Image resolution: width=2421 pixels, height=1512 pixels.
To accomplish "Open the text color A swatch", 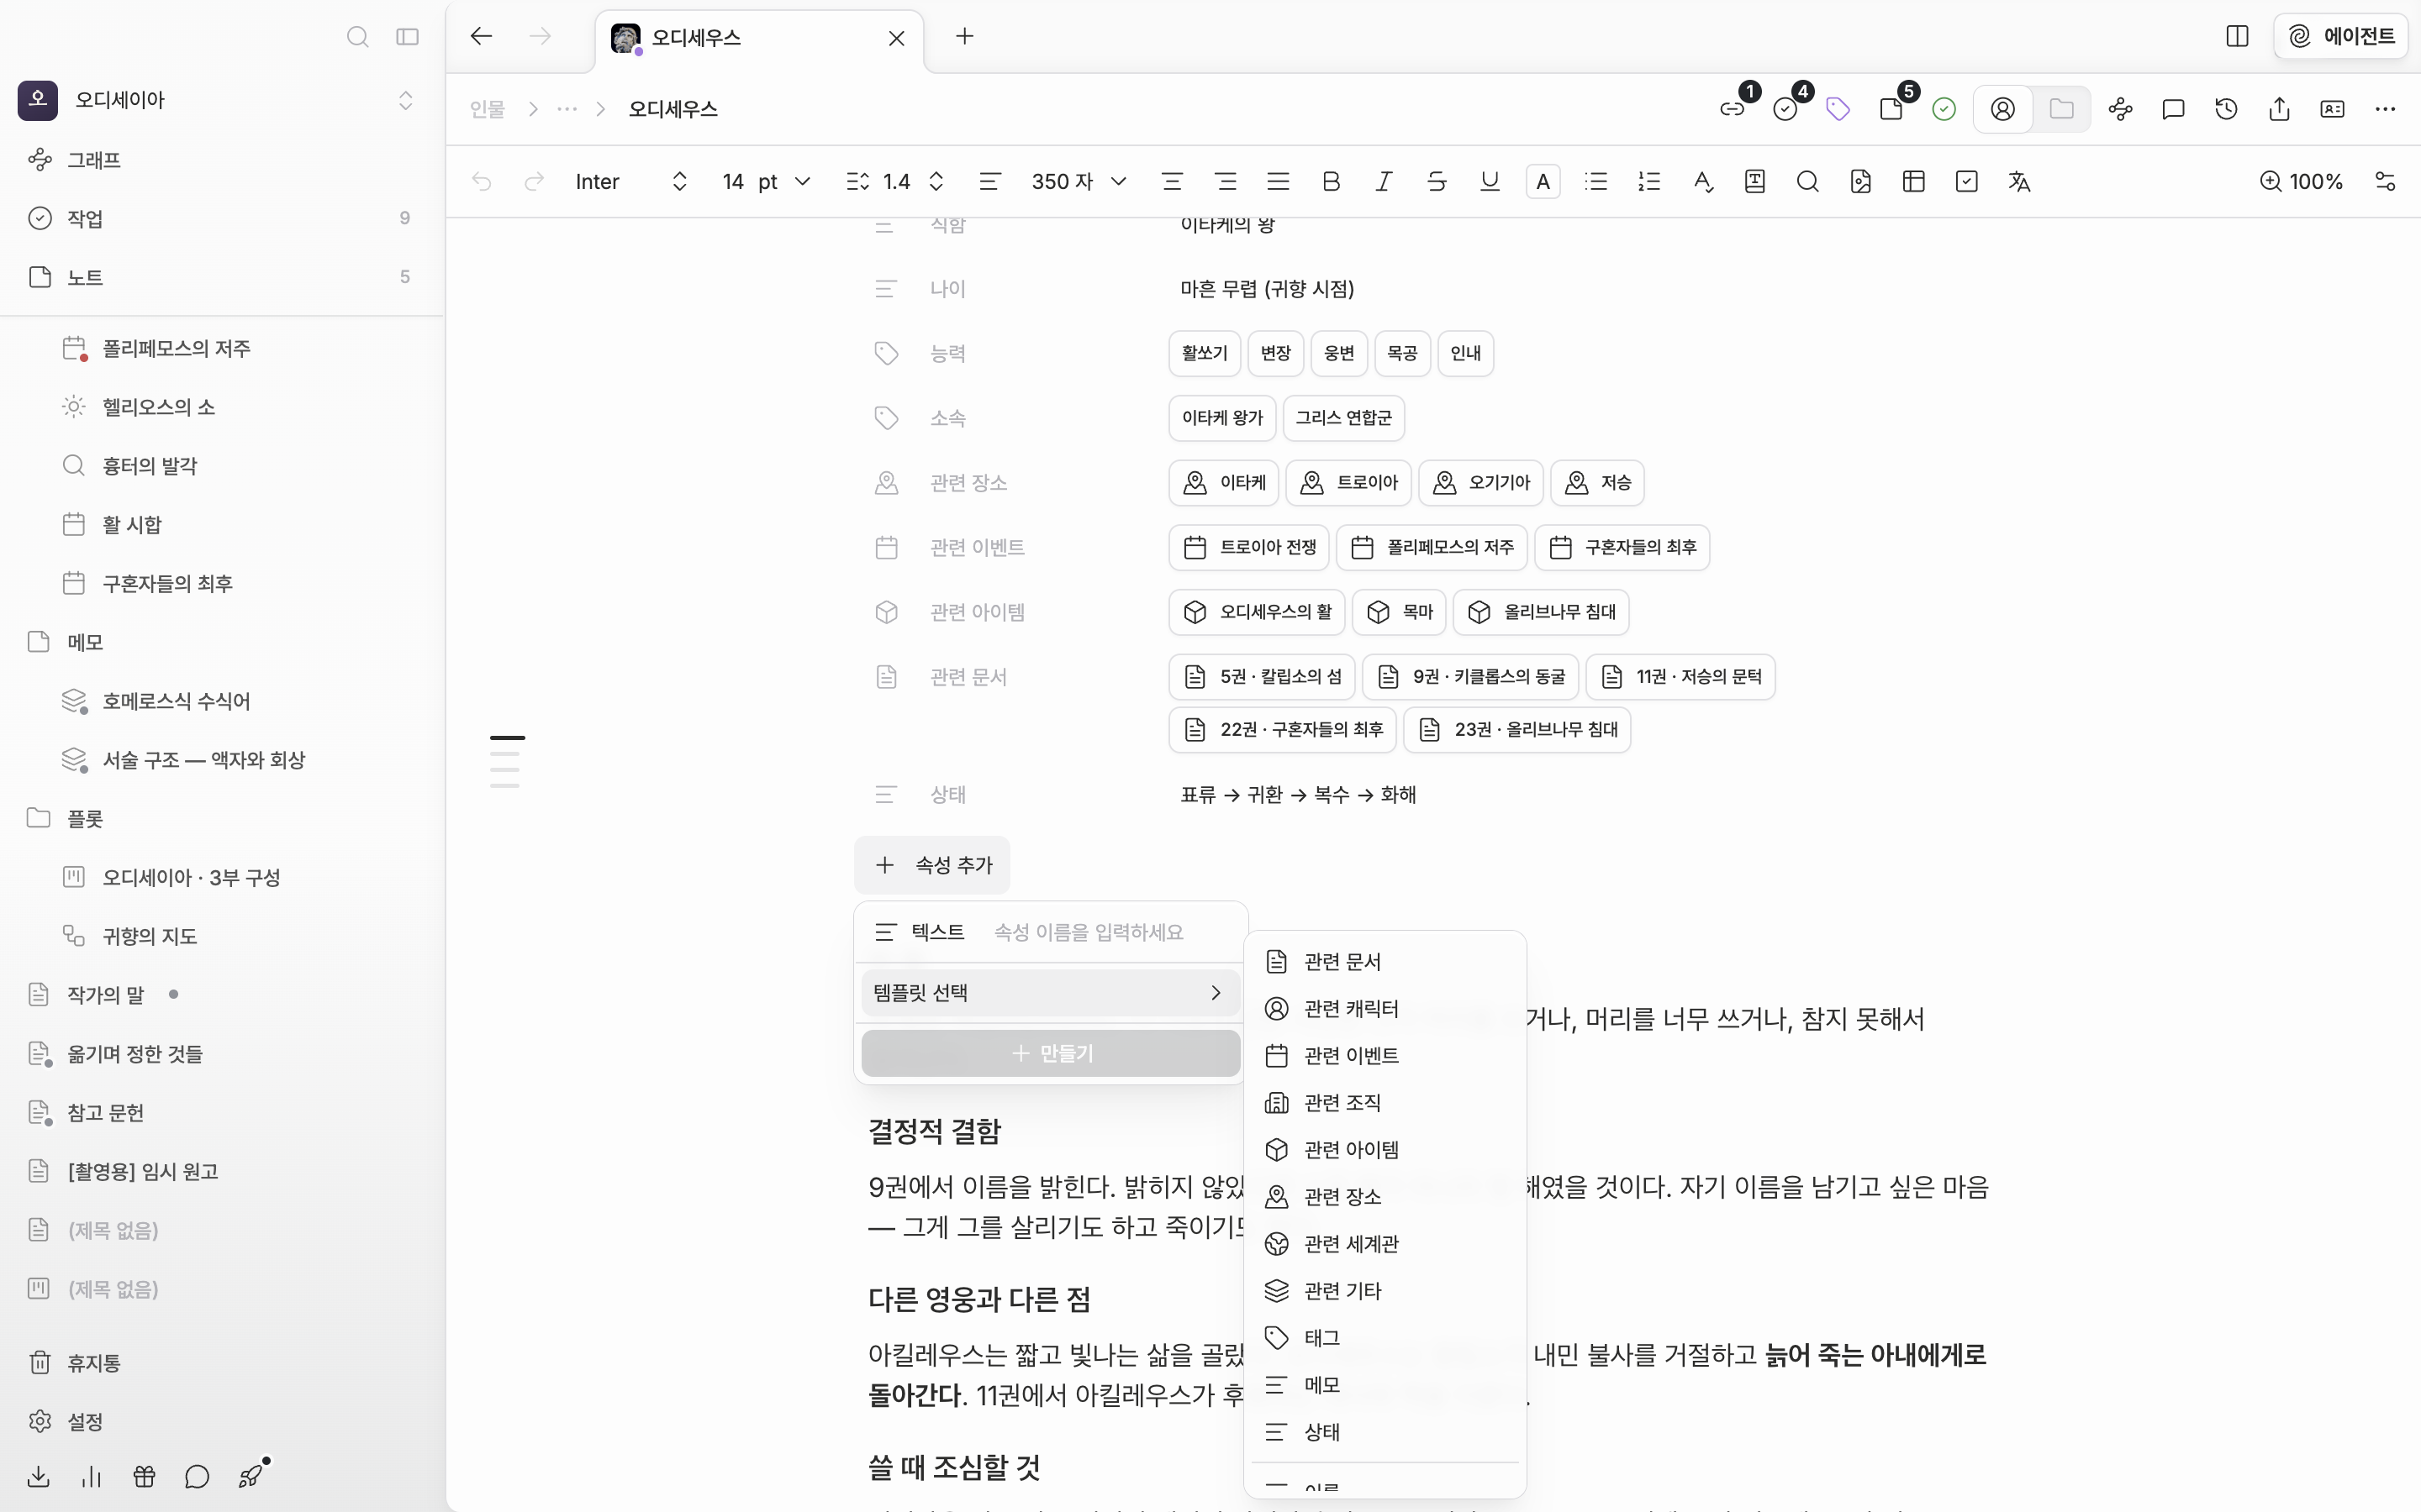I will (1543, 181).
